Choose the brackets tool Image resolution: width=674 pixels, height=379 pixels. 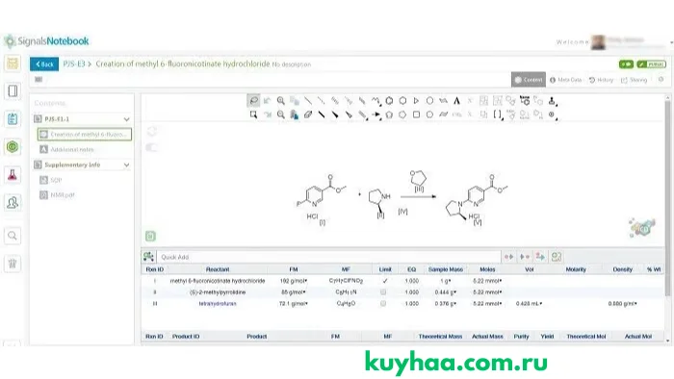pos(498,114)
